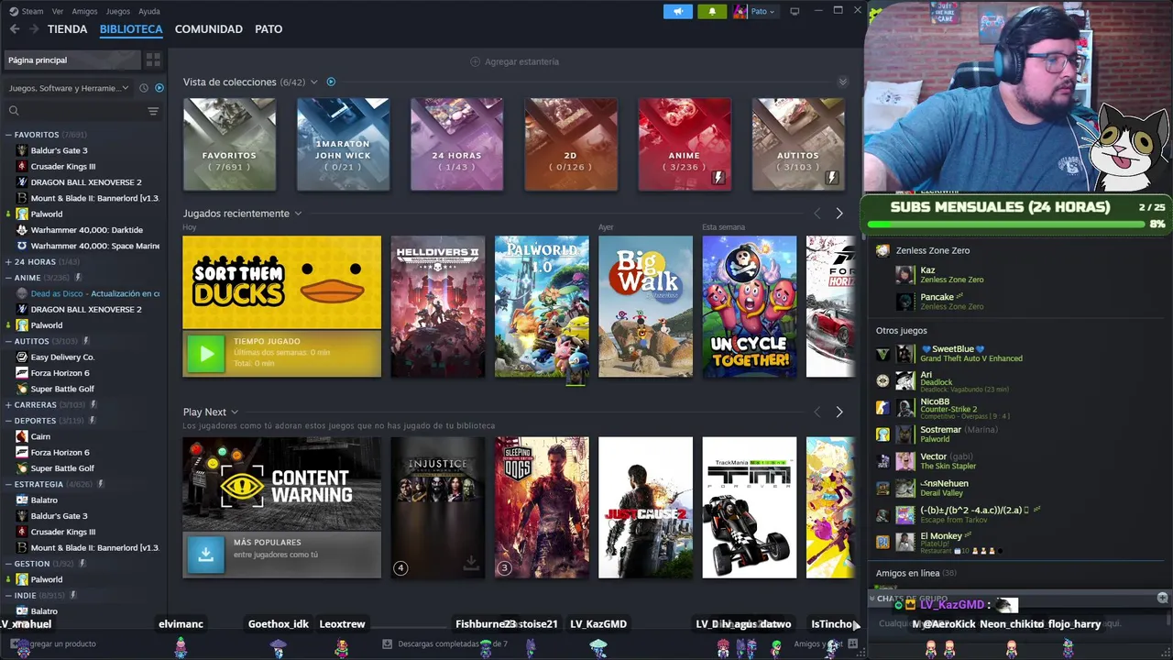Open the 2D collection card
The height and width of the screenshot is (660, 1173).
pos(570,145)
